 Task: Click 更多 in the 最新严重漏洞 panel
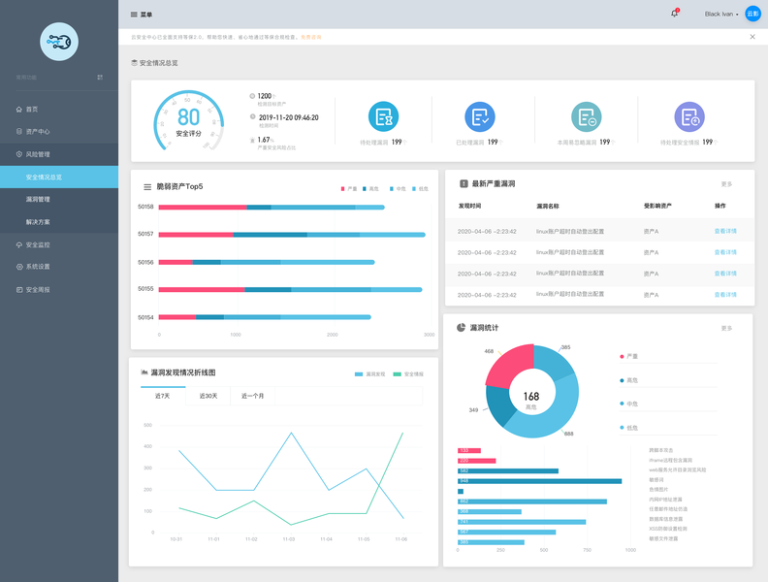726,184
